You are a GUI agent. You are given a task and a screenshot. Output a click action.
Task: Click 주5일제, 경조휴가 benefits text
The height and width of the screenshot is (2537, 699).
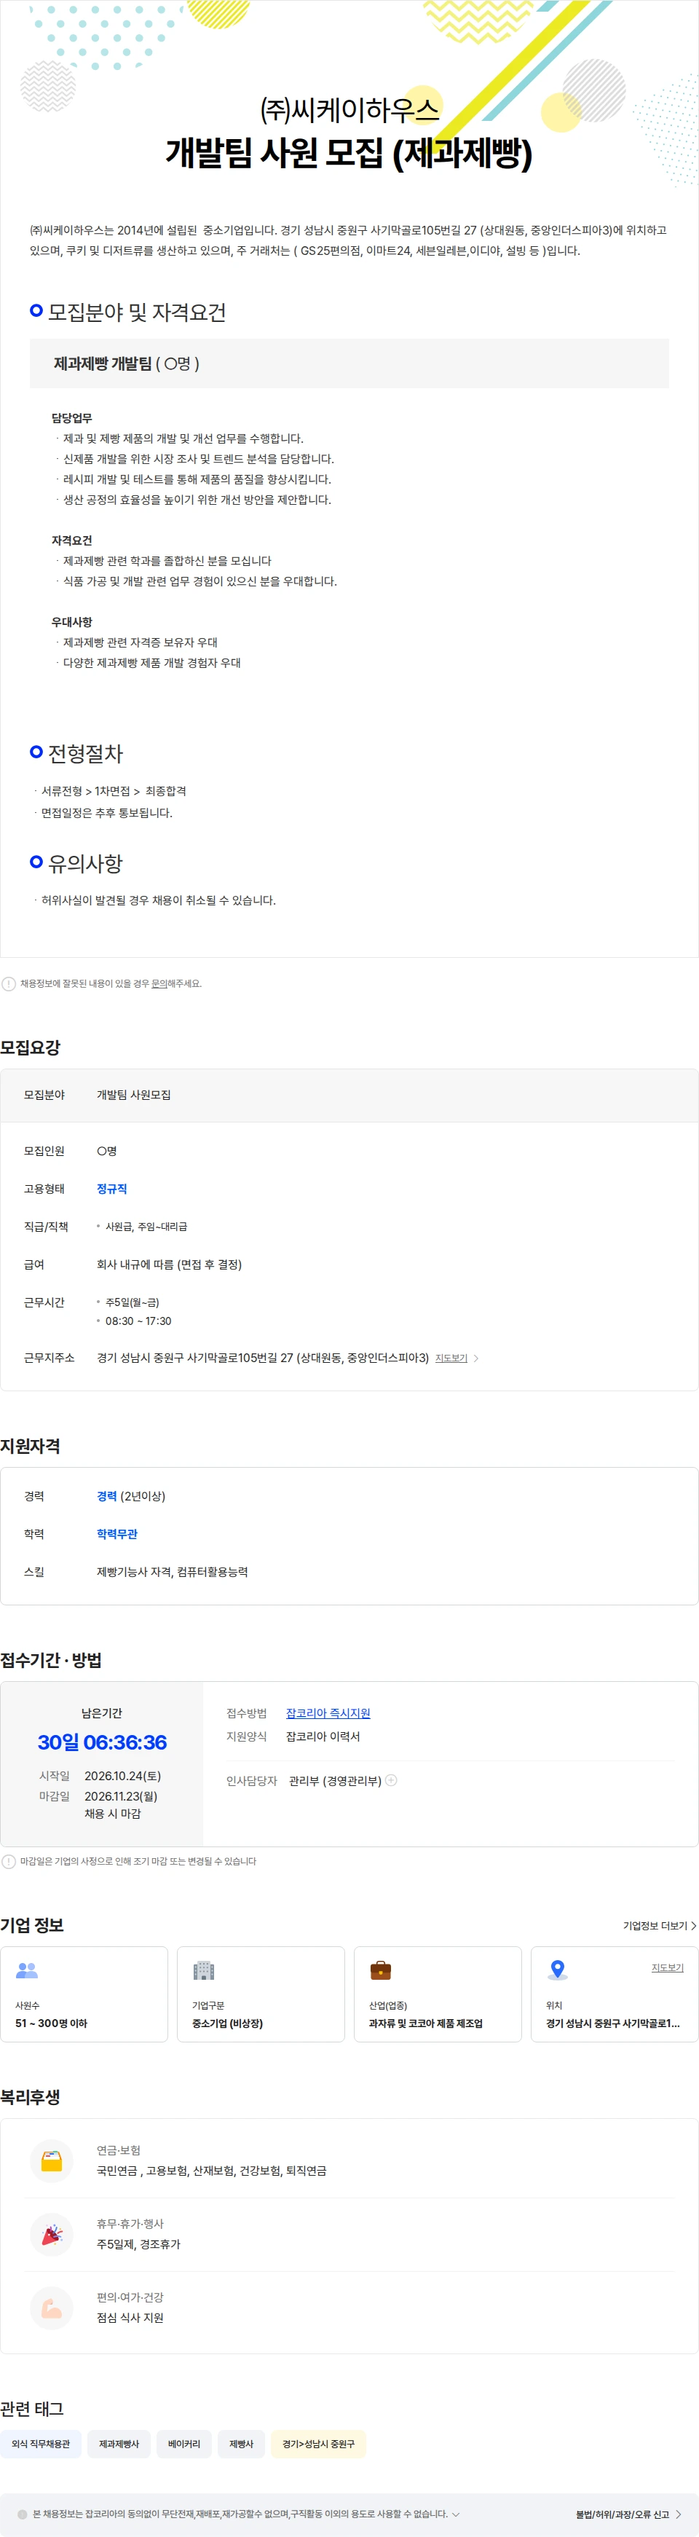pos(139,2244)
